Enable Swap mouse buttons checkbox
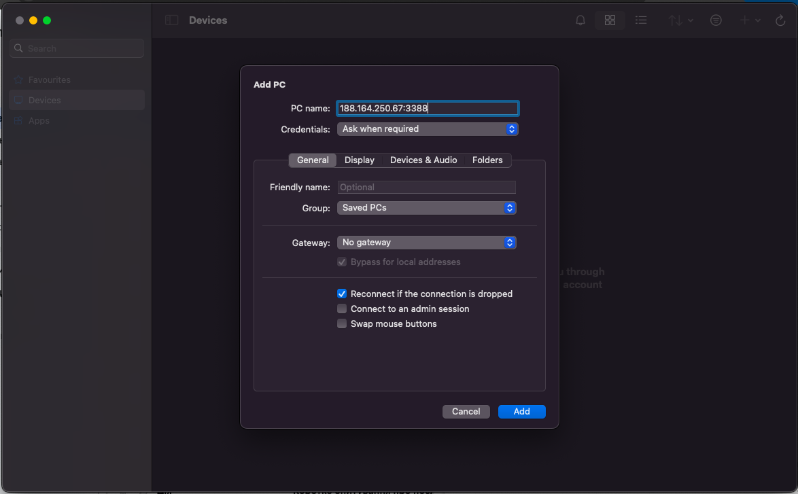798x494 pixels. (x=342, y=324)
